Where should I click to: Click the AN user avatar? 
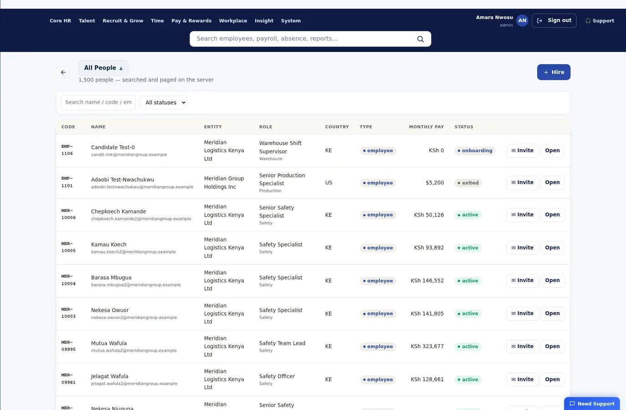(x=522, y=20)
